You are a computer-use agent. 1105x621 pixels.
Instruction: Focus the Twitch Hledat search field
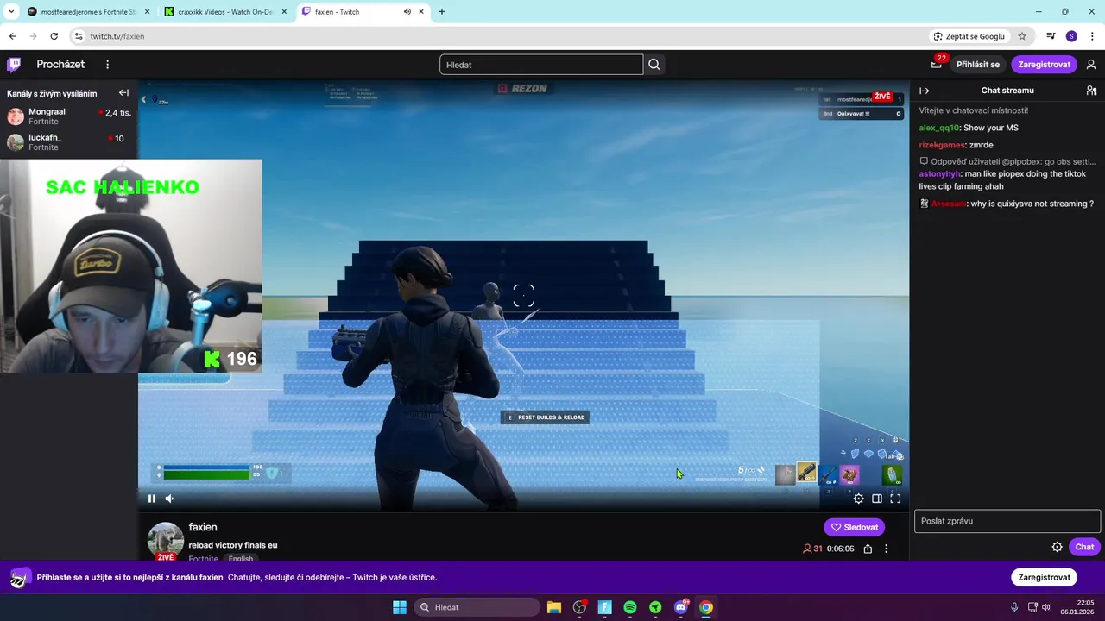coord(541,65)
